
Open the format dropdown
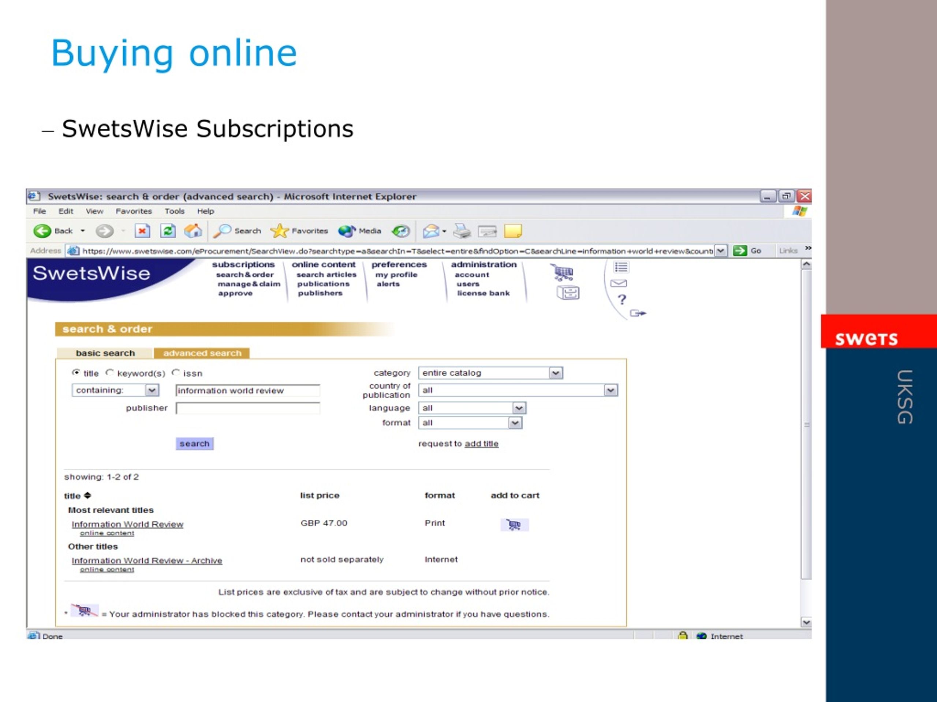470,423
